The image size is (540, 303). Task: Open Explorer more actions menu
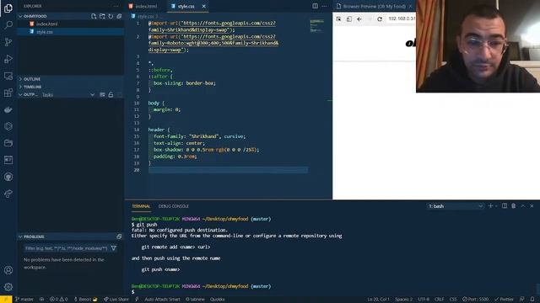116,6
